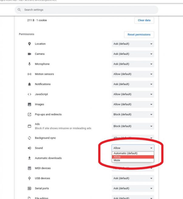Open the Location permission dropdown
Screen dimensions: 183x199
133,44
